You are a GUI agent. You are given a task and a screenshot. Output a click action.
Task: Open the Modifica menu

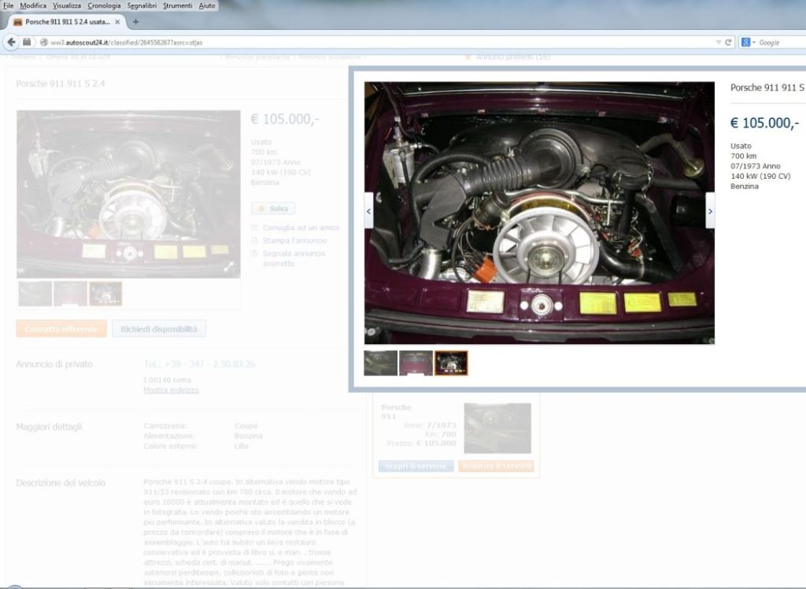click(33, 6)
